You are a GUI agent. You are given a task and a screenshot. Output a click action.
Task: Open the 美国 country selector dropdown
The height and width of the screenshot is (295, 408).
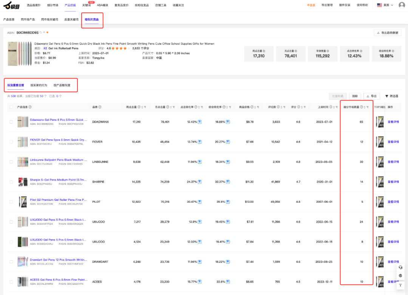[385, 5]
